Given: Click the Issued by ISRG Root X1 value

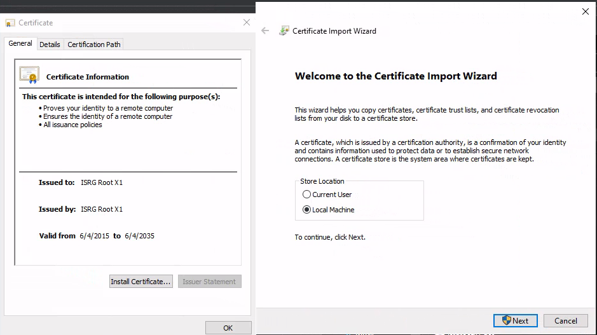Looking at the screenshot, I should [102, 209].
